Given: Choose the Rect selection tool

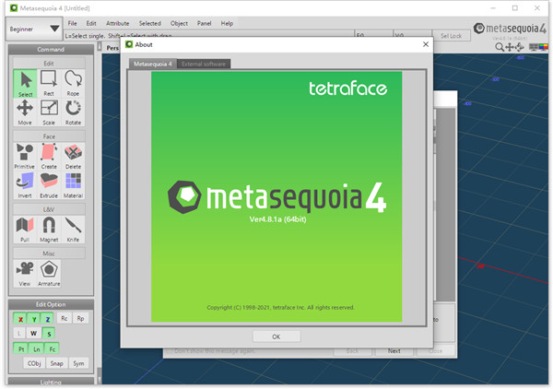Looking at the screenshot, I should point(49,84).
